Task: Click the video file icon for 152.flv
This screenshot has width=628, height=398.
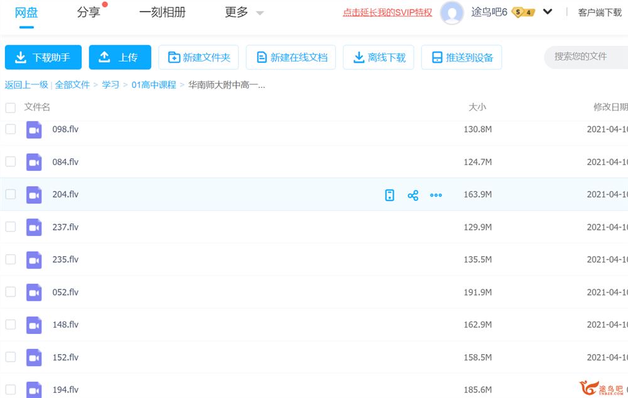Action: pos(34,358)
